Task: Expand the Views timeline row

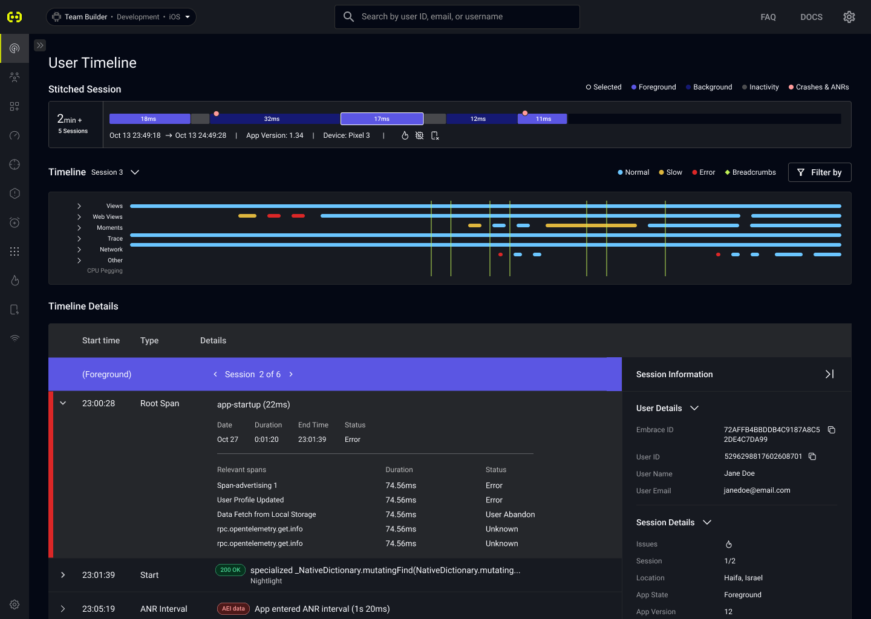Action: 79,206
